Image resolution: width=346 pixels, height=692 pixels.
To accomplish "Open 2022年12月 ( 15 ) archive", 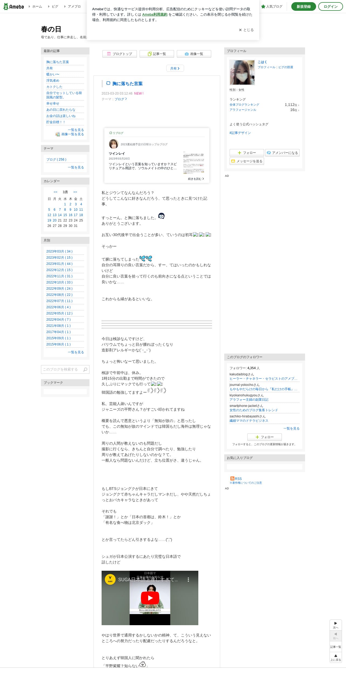I will pos(59,270).
